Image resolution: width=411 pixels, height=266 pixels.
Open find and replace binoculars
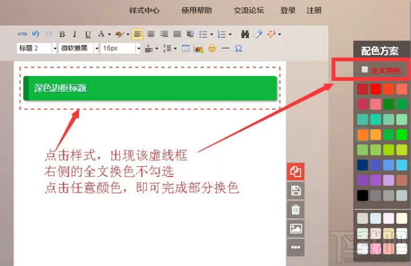[x=245, y=34]
